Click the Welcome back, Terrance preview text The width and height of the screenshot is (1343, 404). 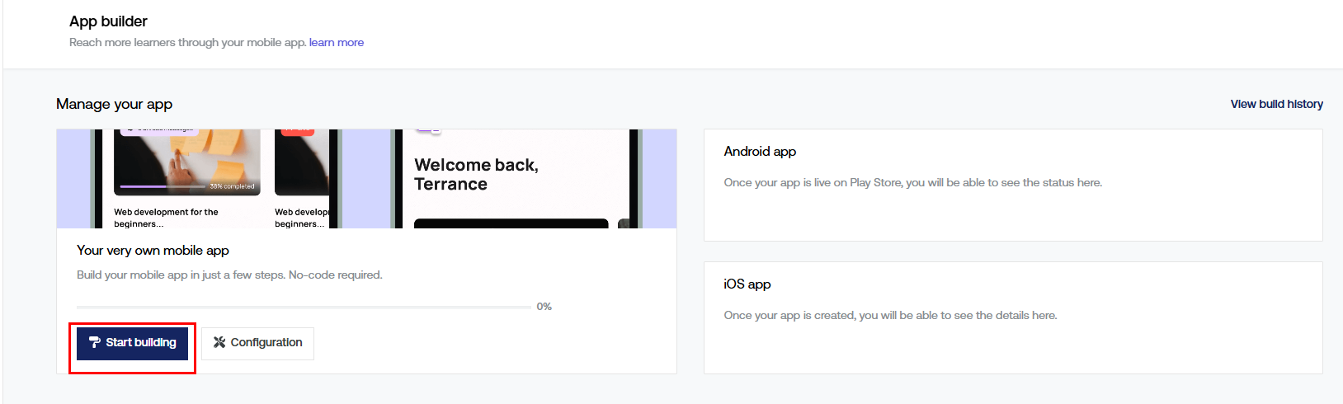pos(476,175)
